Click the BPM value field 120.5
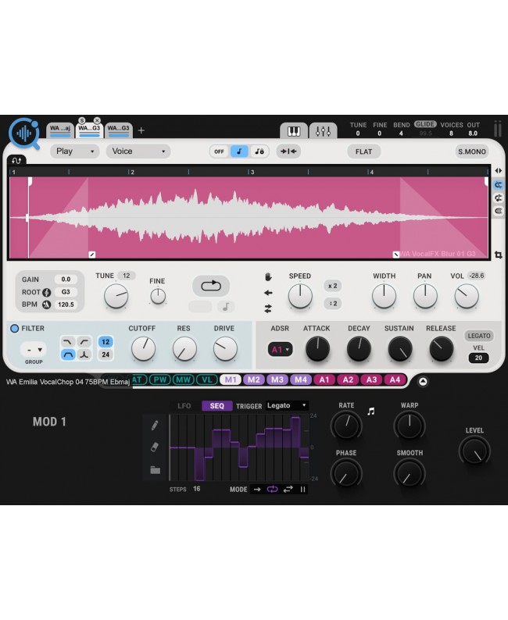This screenshot has height=620, width=508. coord(66,305)
